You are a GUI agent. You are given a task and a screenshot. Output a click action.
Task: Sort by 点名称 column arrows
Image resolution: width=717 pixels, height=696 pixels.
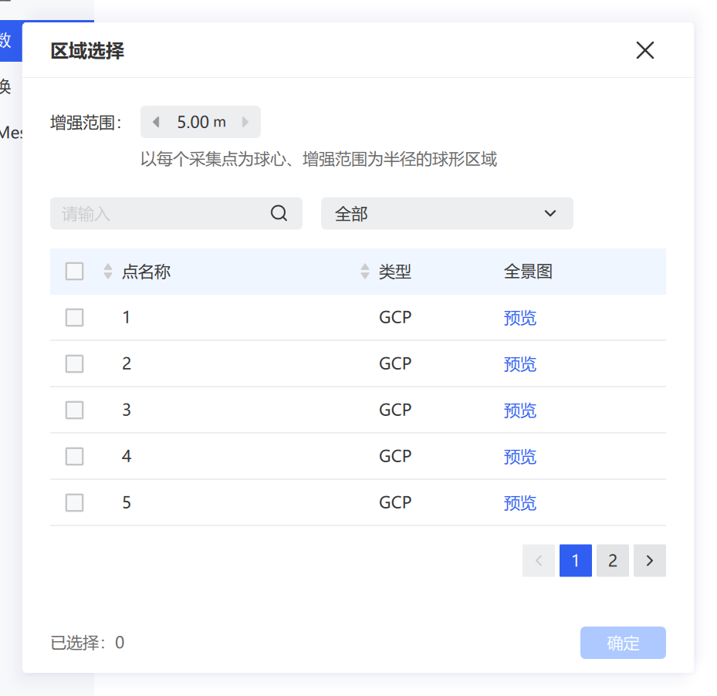(x=108, y=271)
